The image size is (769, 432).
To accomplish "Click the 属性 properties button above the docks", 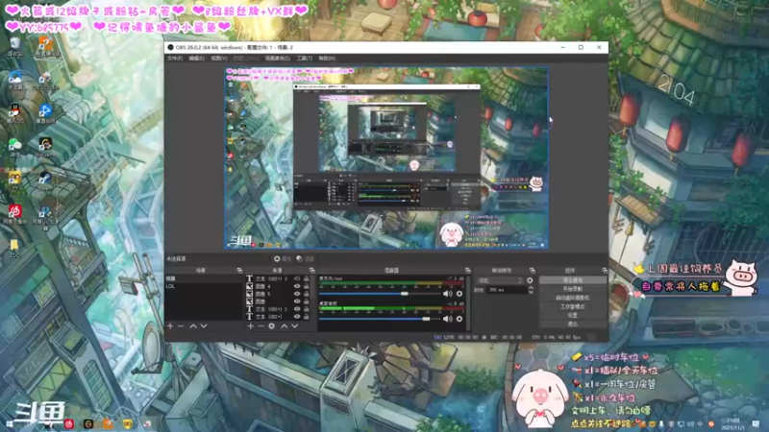I will (283, 258).
